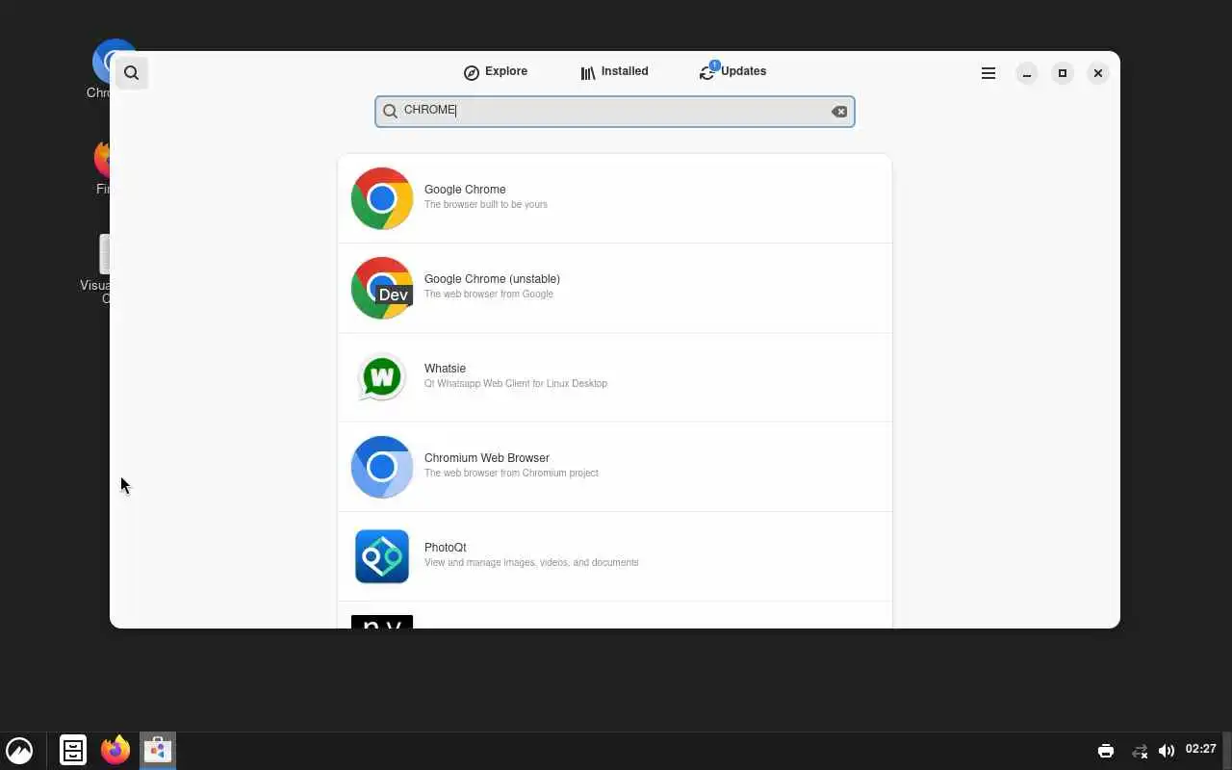The width and height of the screenshot is (1232, 770).
Task: Open the 'Chromium Web Browser' title
Action: tap(487, 458)
